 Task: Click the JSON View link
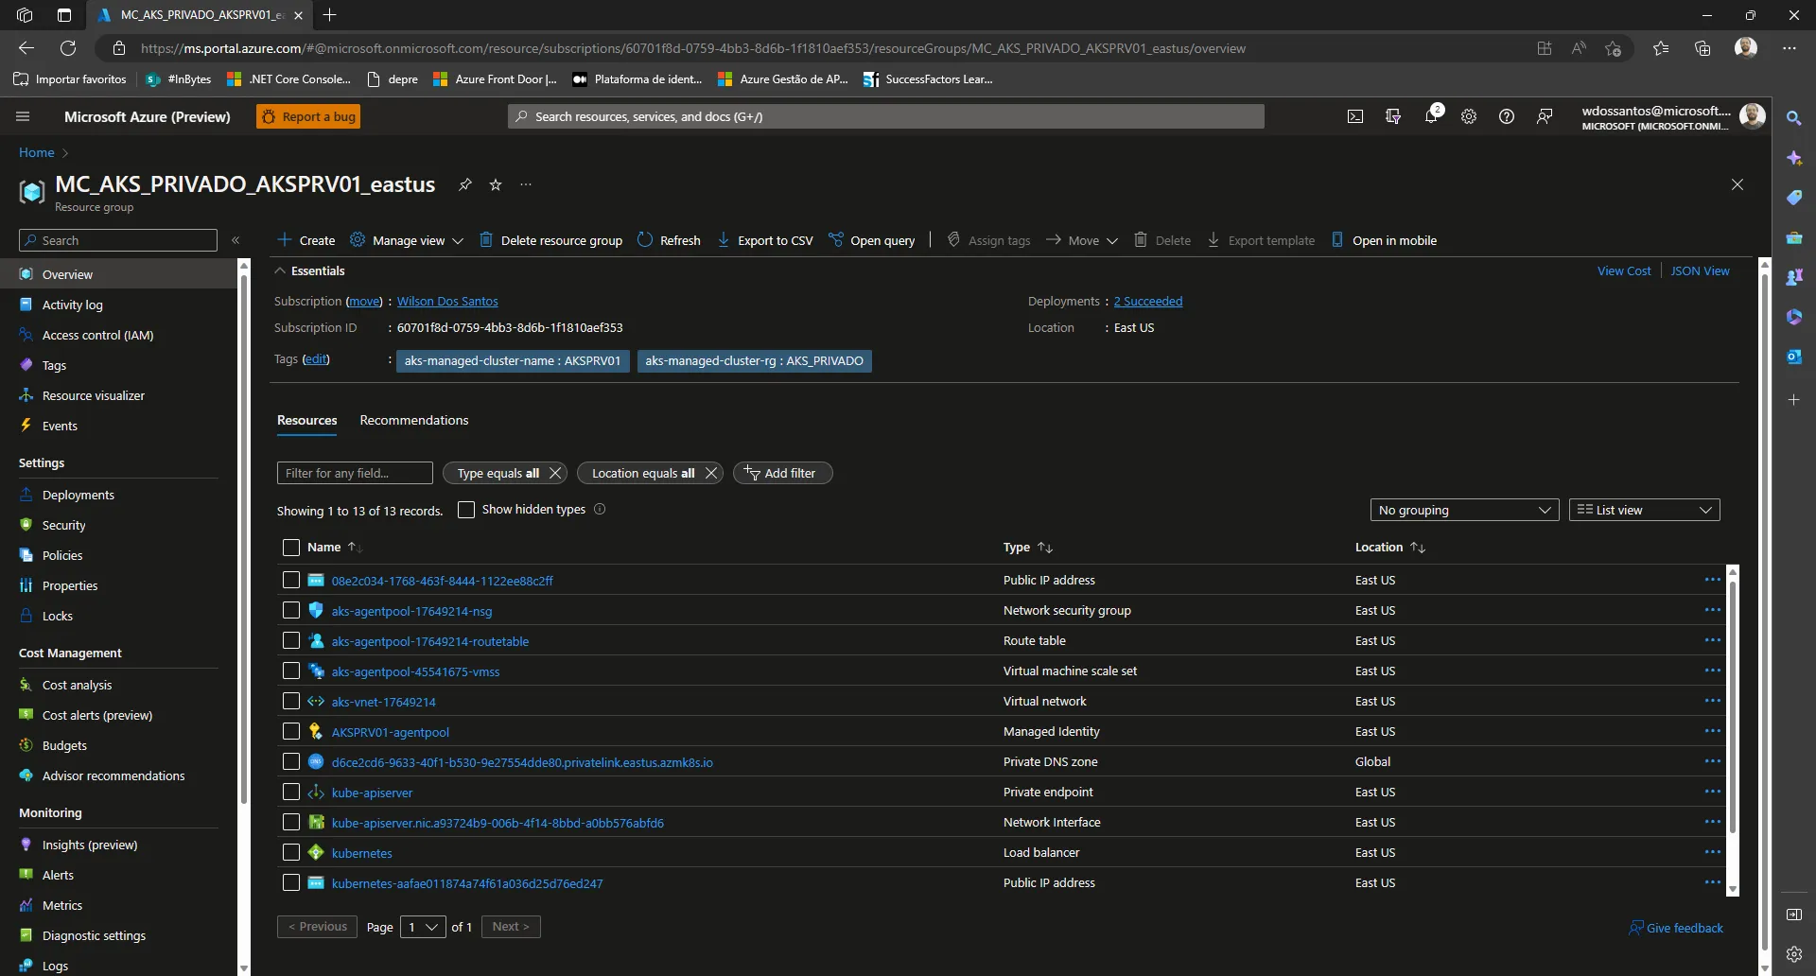(1700, 270)
